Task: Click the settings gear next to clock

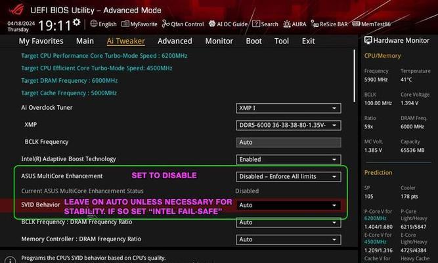Action: tap(77, 22)
